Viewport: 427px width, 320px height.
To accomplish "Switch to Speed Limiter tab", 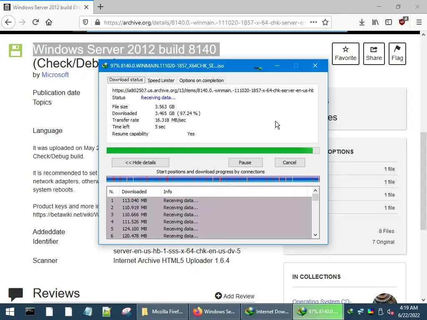I will (x=161, y=80).
